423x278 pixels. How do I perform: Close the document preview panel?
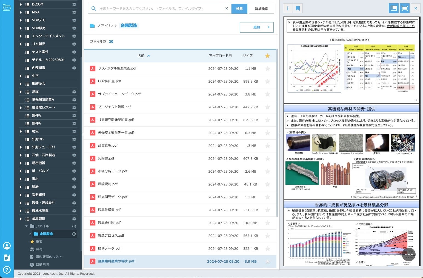click(x=416, y=8)
